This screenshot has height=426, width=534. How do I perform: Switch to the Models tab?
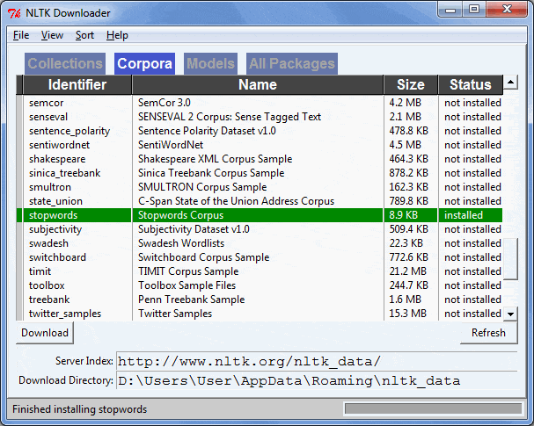point(210,63)
